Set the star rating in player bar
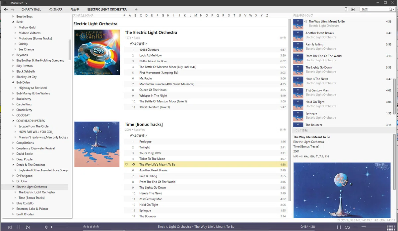398x231 pixels. [91, 227]
